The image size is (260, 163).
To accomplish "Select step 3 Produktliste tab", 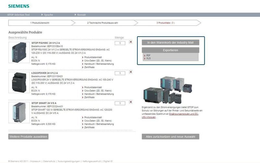I will click(166, 23).
